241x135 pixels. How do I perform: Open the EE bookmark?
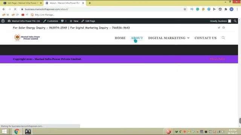point(6,15)
